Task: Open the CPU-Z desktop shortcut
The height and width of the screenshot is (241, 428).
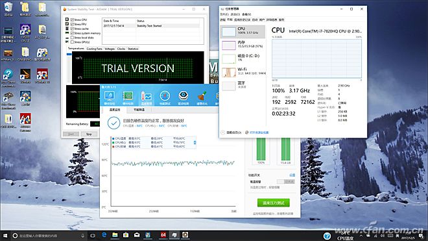Action: tap(25, 33)
